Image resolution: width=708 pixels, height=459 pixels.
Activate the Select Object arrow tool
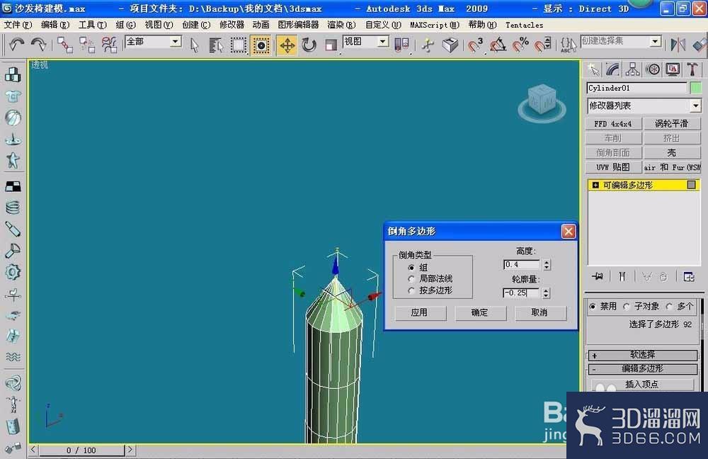pos(194,45)
